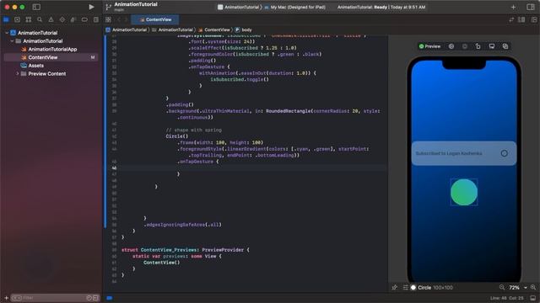Toggle the debug area icon at bottom right
540x303 pixels.
(x=533, y=298)
